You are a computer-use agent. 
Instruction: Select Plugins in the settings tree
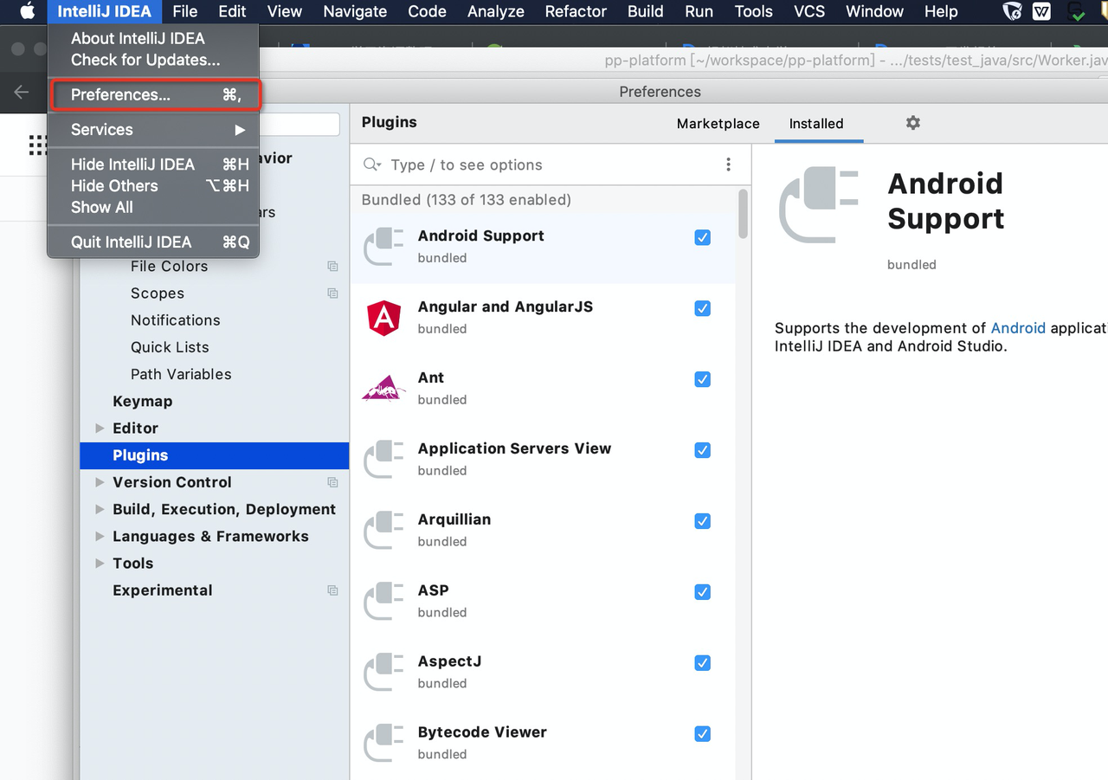point(214,455)
